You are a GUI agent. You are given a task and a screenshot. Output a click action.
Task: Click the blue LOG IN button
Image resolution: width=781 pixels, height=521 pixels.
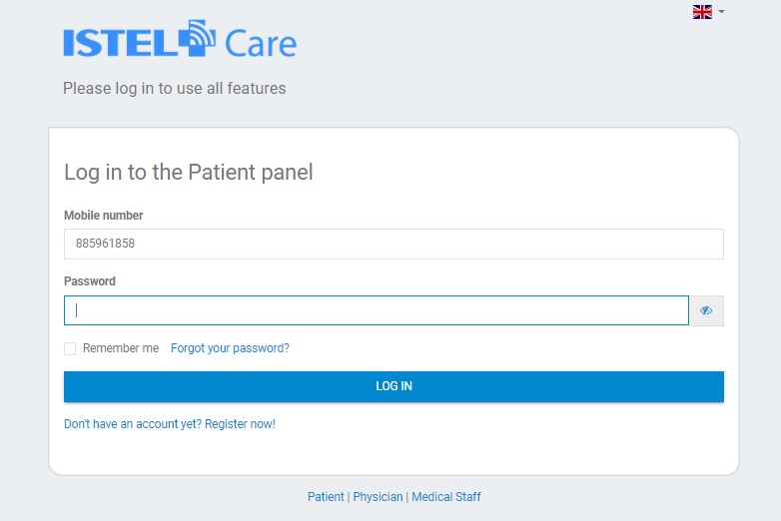[x=393, y=386]
